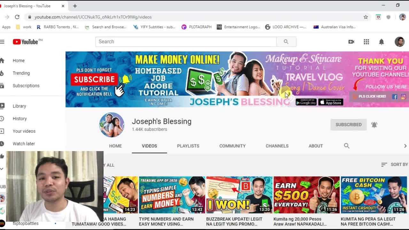Open PLOTAGRAPH bookmark
Viewport: 409px width, 230px height.
point(197,27)
